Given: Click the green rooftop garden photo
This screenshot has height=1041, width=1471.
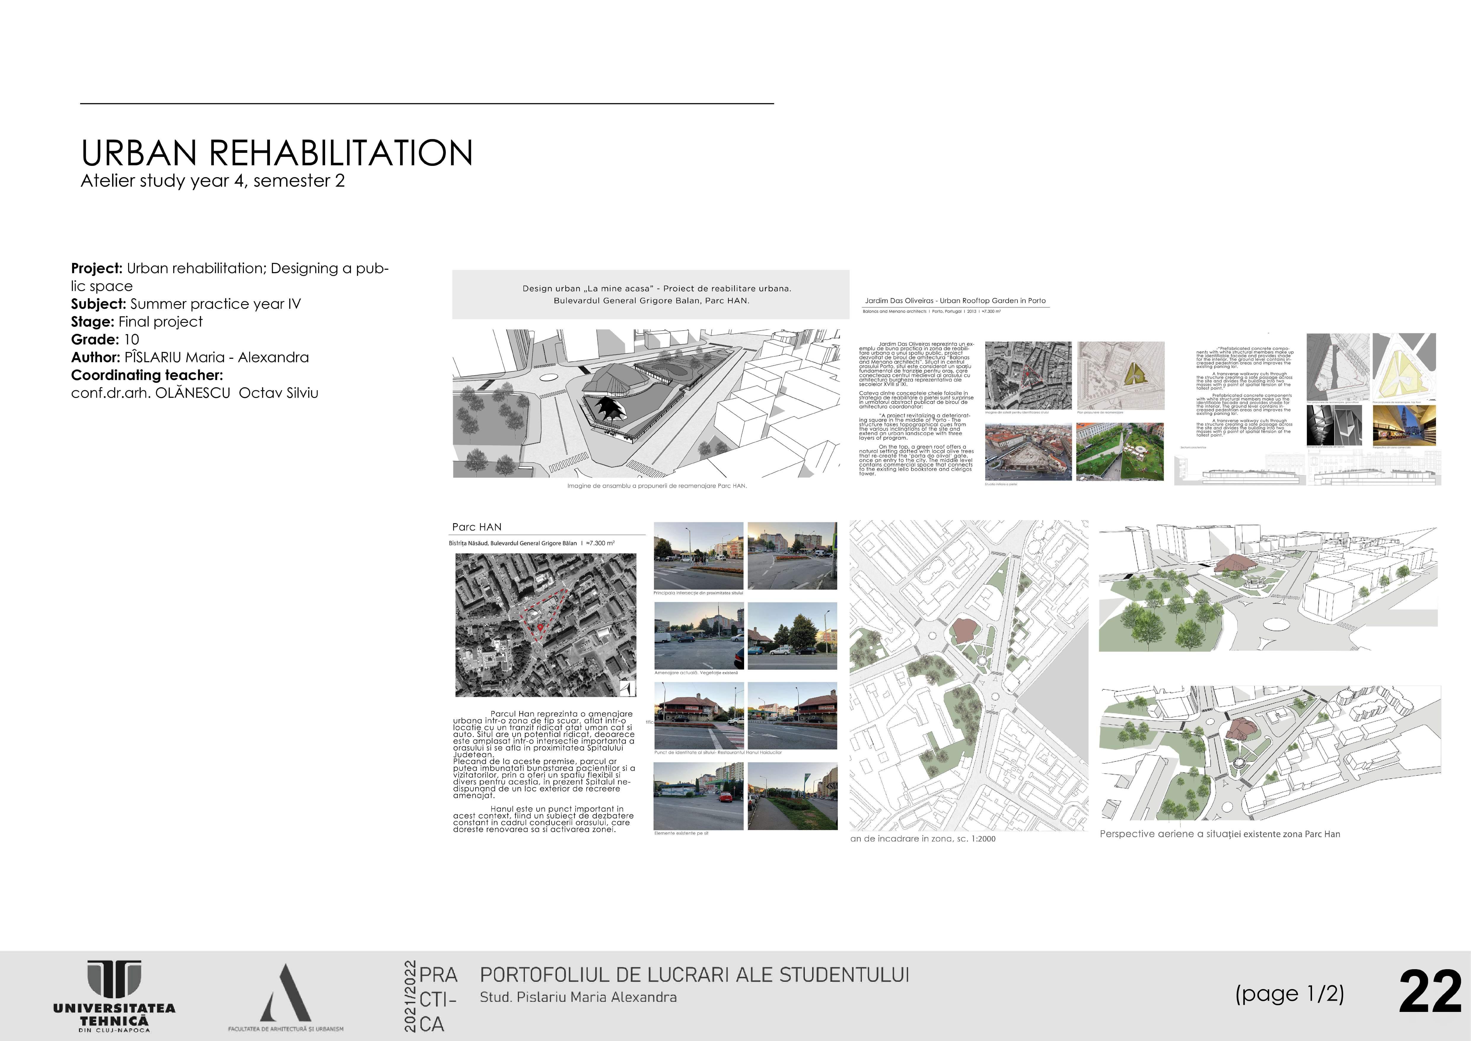Looking at the screenshot, I should tap(1119, 451).
